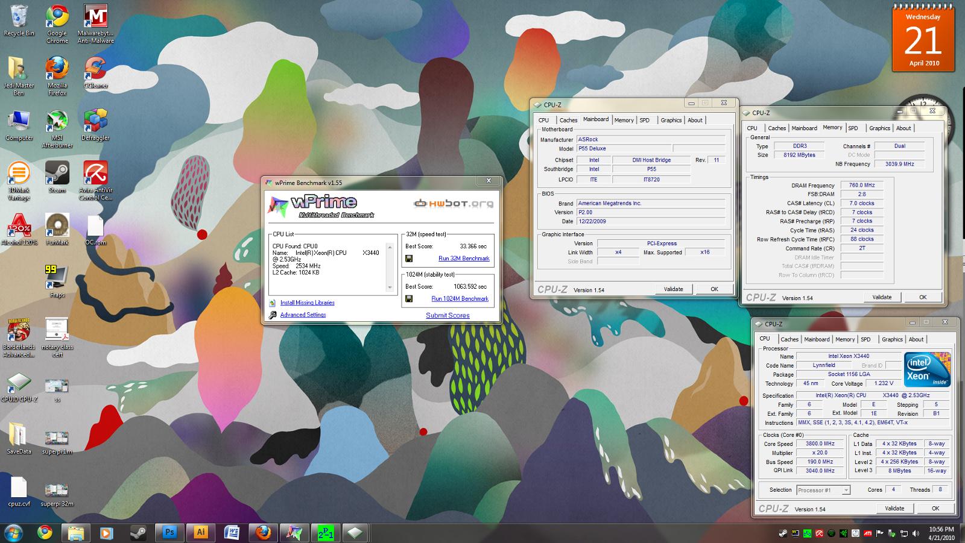
Task: Open the SaveData folder icon
Action: coord(19,439)
